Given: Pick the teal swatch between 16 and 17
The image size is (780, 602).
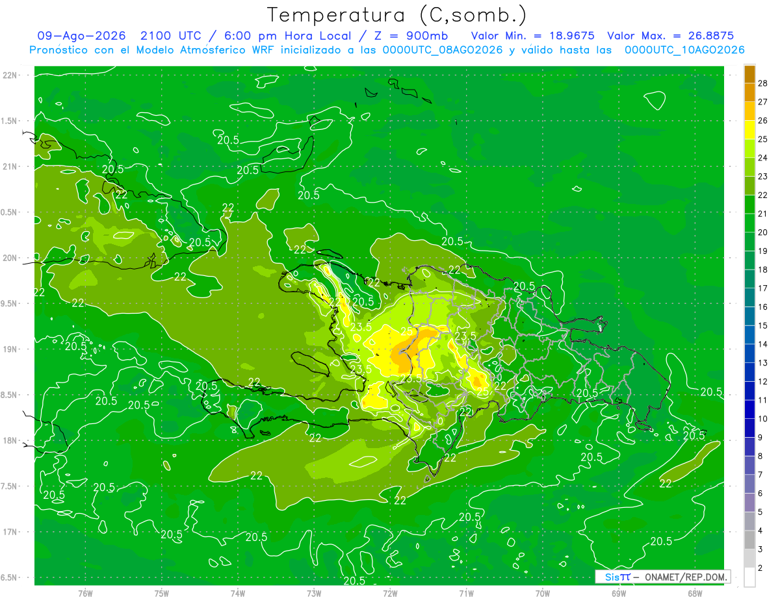Looking at the screenshot, I should [x=749, y=297].
